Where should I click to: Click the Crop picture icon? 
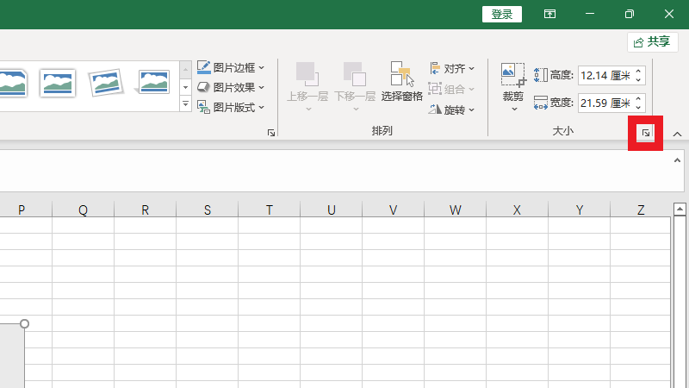(513, 74)
